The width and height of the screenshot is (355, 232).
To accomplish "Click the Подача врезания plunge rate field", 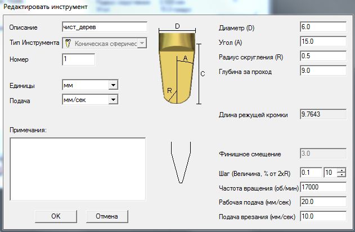I will pos(323,216).
